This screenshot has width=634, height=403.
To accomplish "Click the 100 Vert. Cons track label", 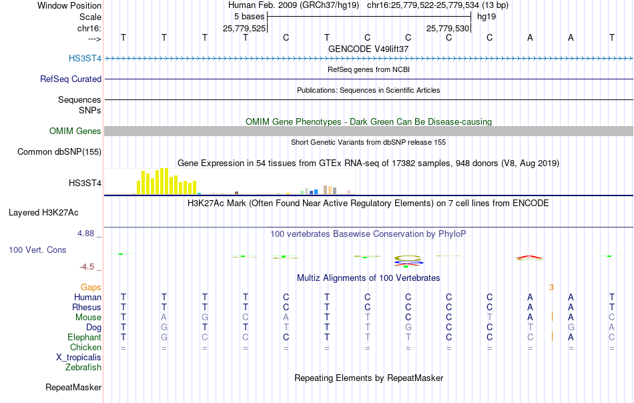I will (37, 250).
